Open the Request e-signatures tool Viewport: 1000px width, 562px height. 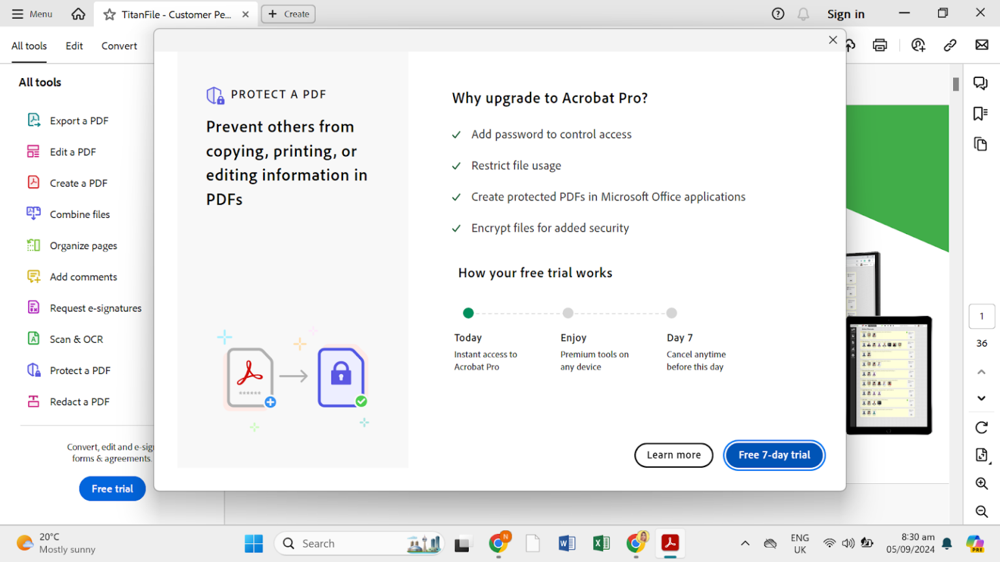[96, 308]
